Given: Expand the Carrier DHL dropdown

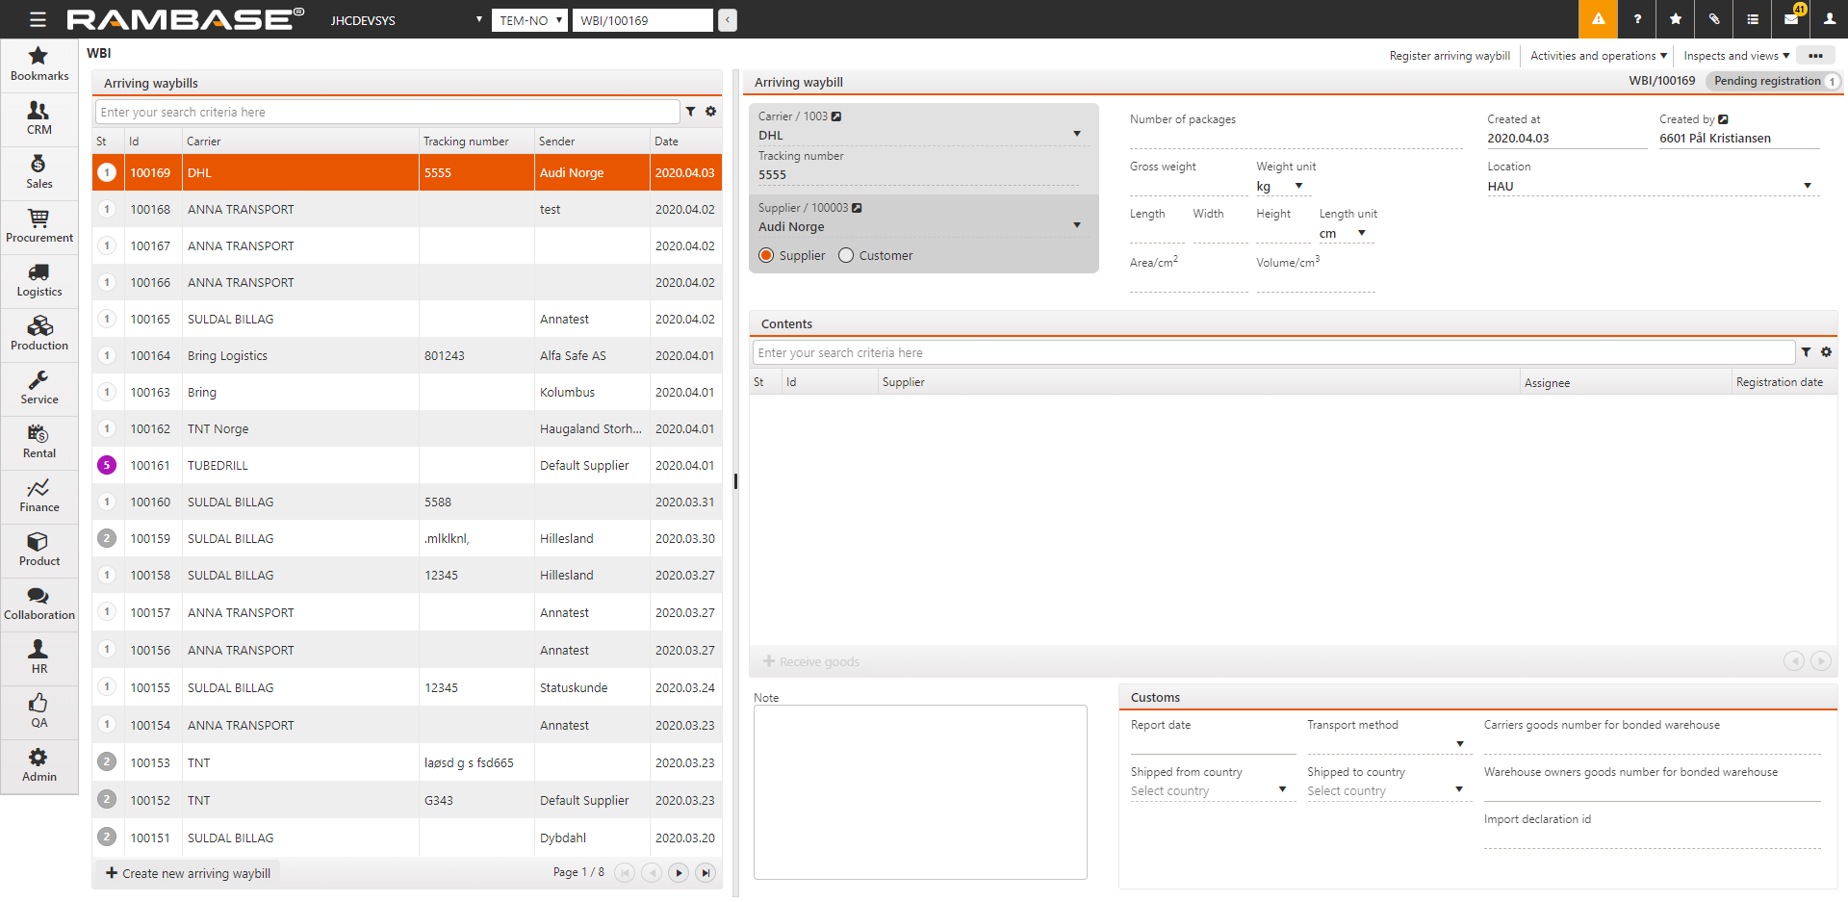Looking at the screenshot, I should (1077, 134).
